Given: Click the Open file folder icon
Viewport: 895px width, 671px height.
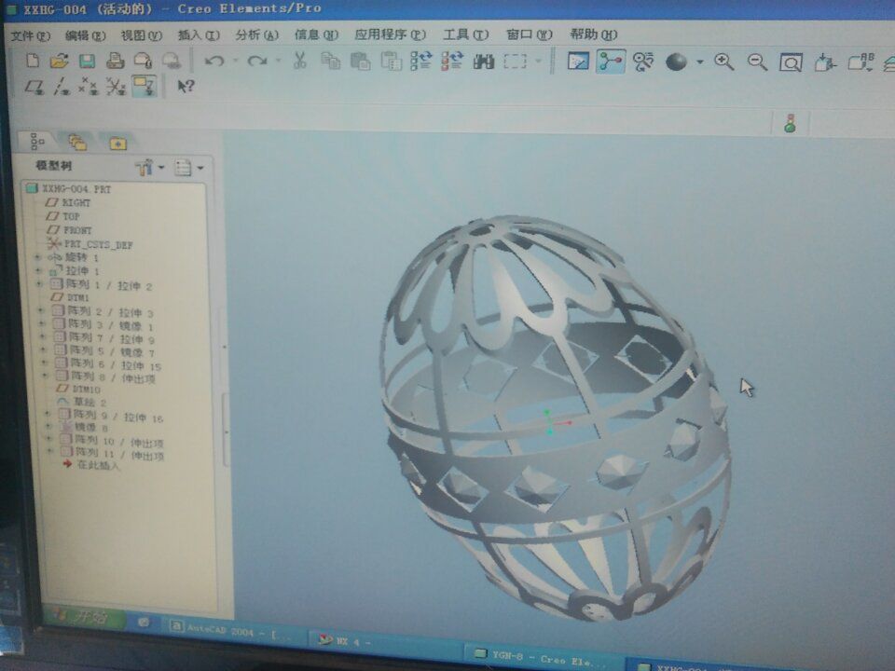Looking at the screenshot, I should pyautogui.click(x=59, y=62).
